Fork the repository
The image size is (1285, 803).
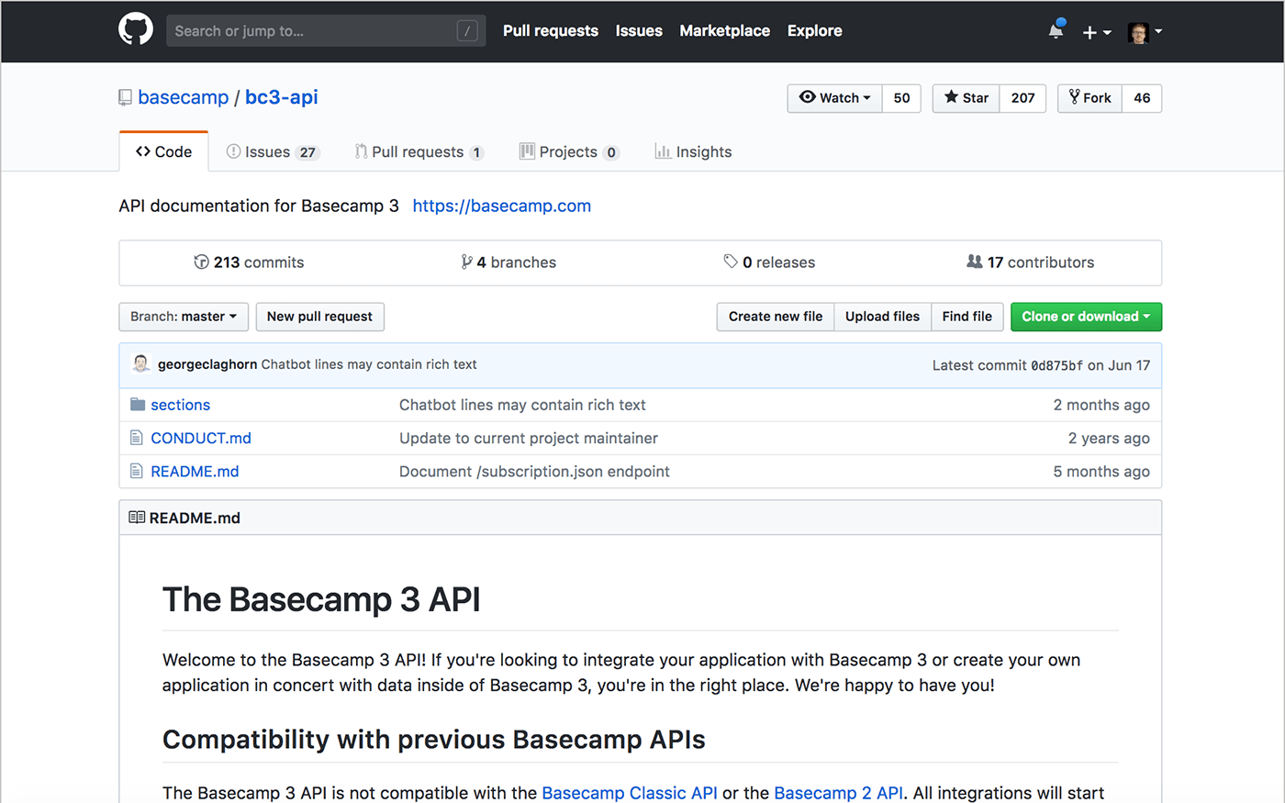pos(1089,98)
